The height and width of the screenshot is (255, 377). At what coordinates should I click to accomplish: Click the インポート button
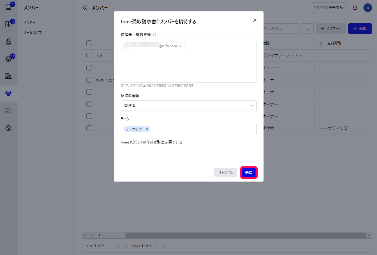click(331, 29)
